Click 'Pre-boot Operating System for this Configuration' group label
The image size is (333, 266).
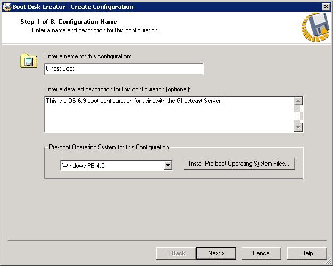109,147
